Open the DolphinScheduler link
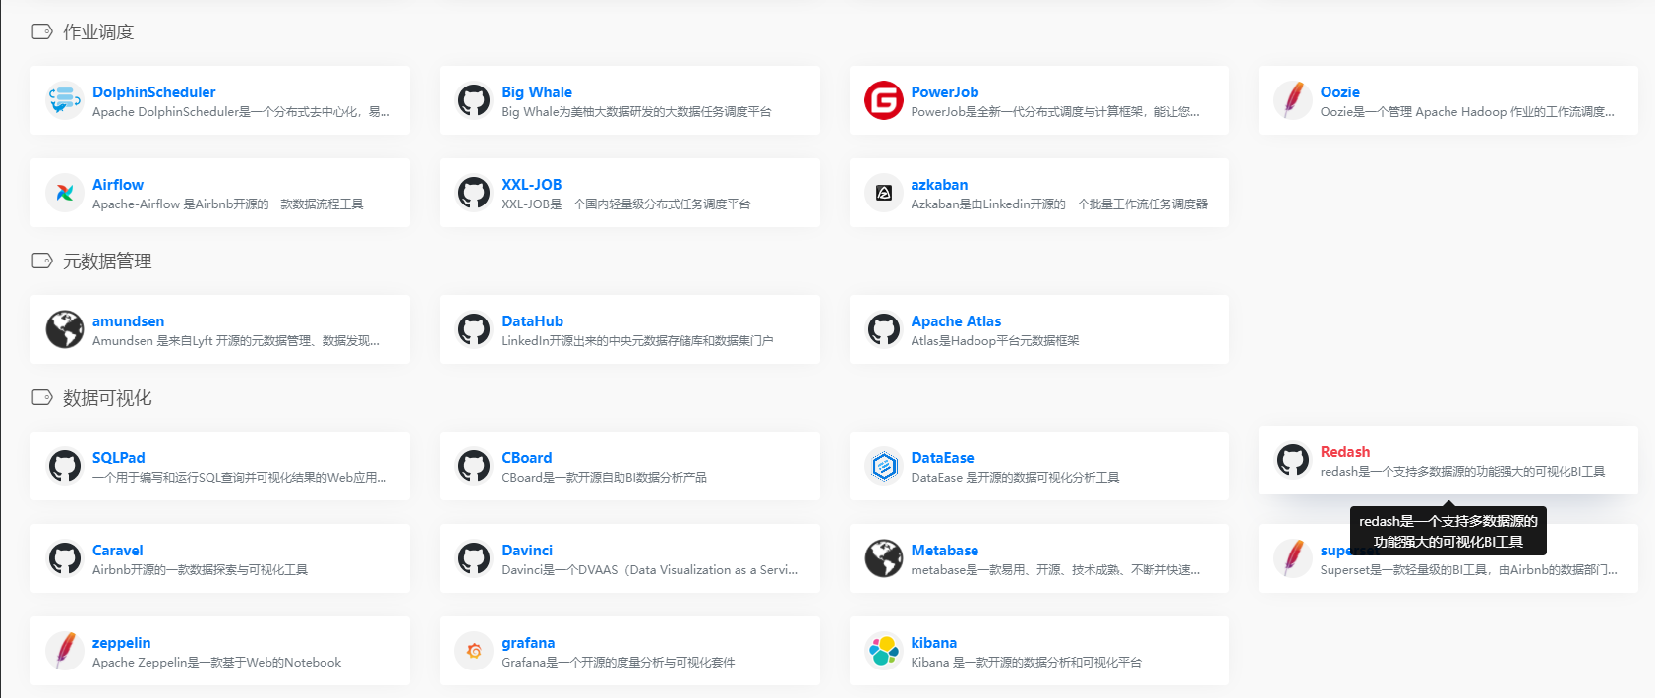1655x698 pixels. click(153, 92)
